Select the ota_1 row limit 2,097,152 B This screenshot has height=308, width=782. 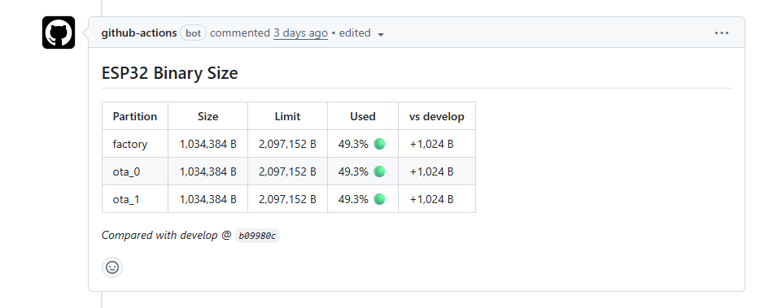288,199
